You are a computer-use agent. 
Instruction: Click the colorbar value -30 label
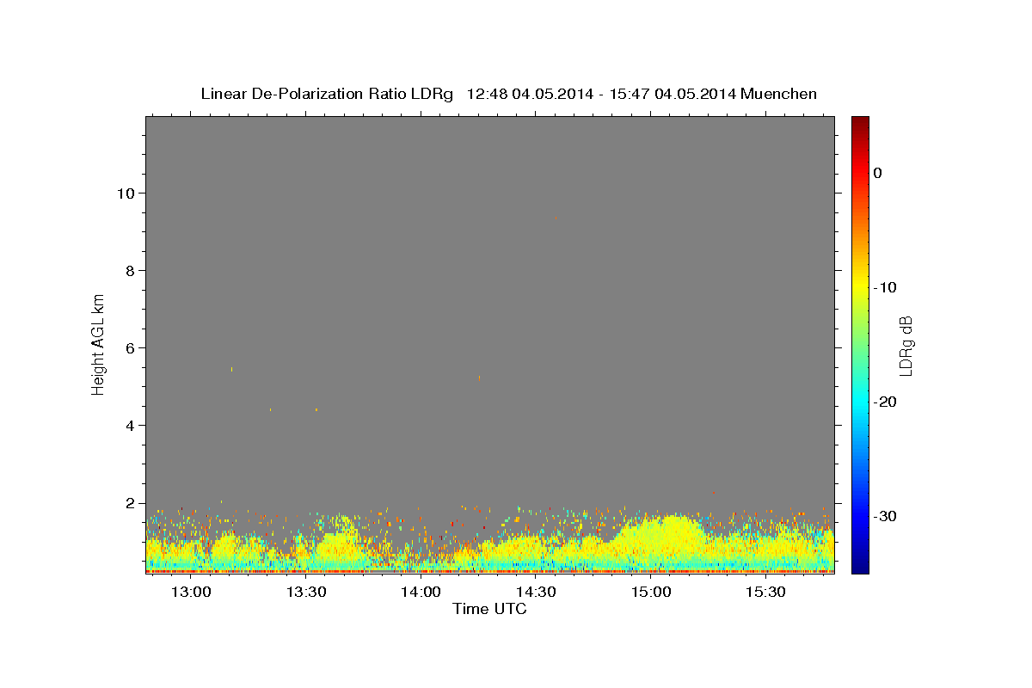(x=885, y=516)
